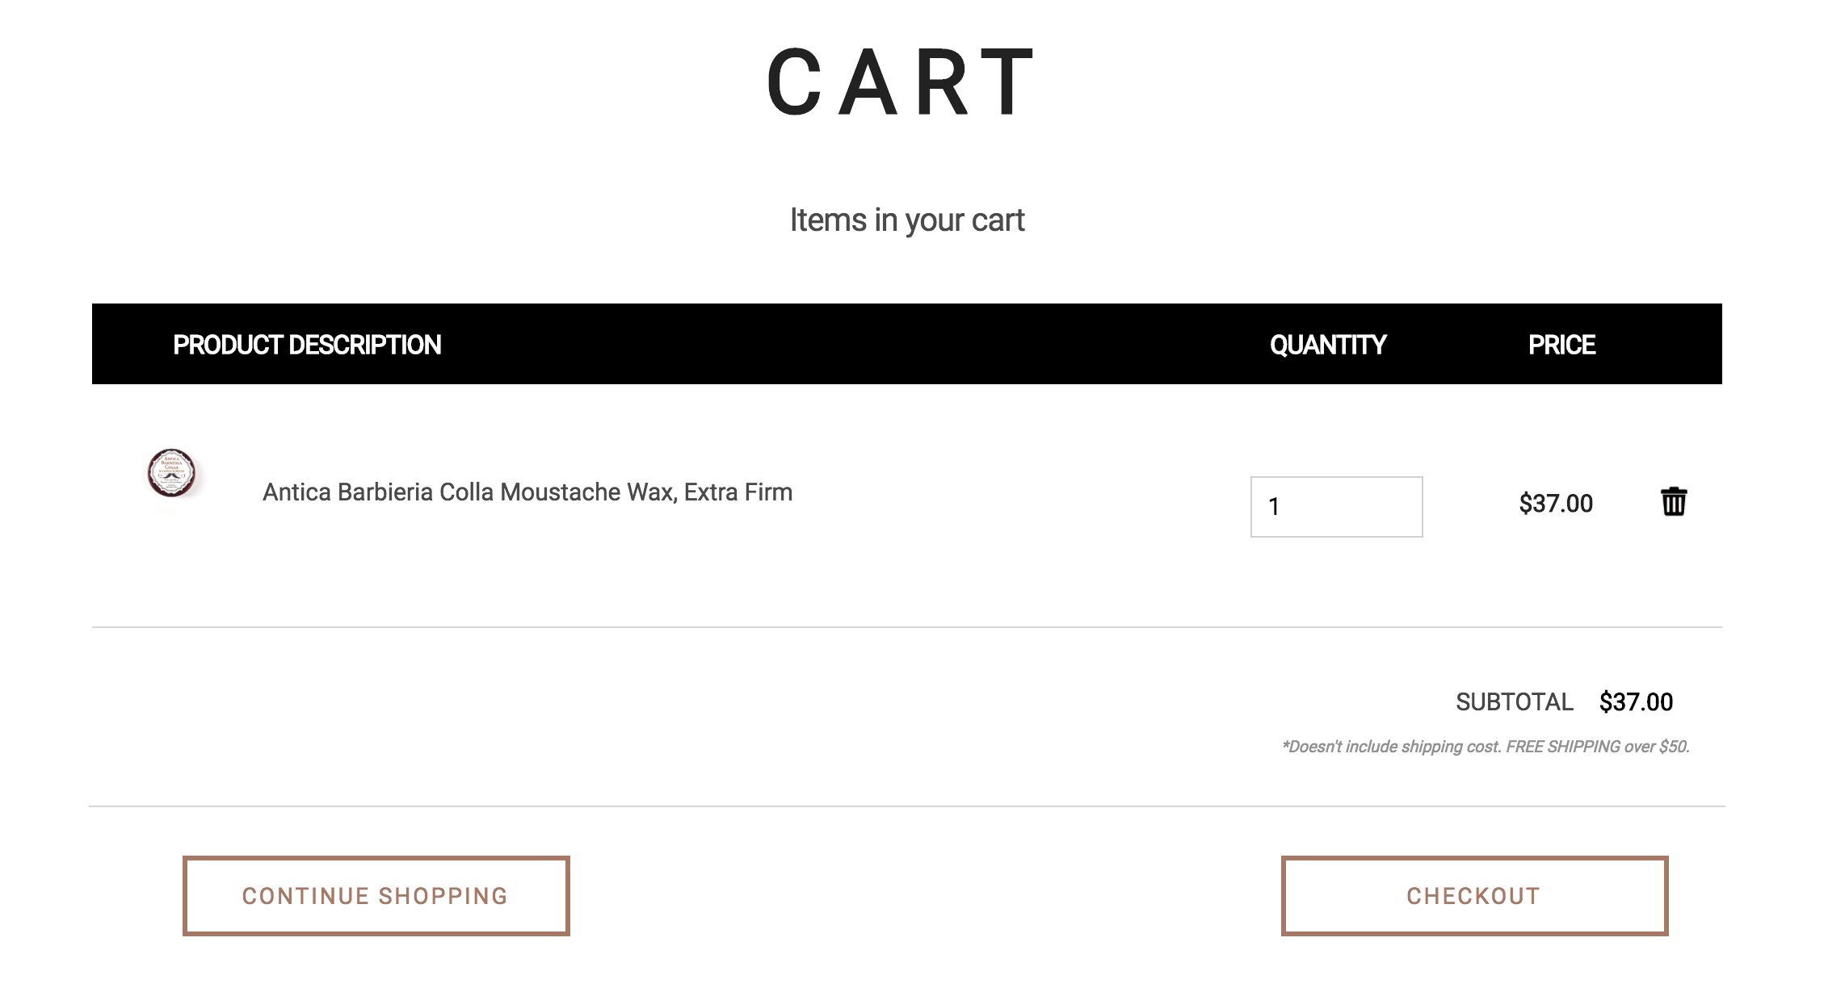Click the divider line above the buttons
Viewport: 1845px width, 988px height.
point(906,806)
